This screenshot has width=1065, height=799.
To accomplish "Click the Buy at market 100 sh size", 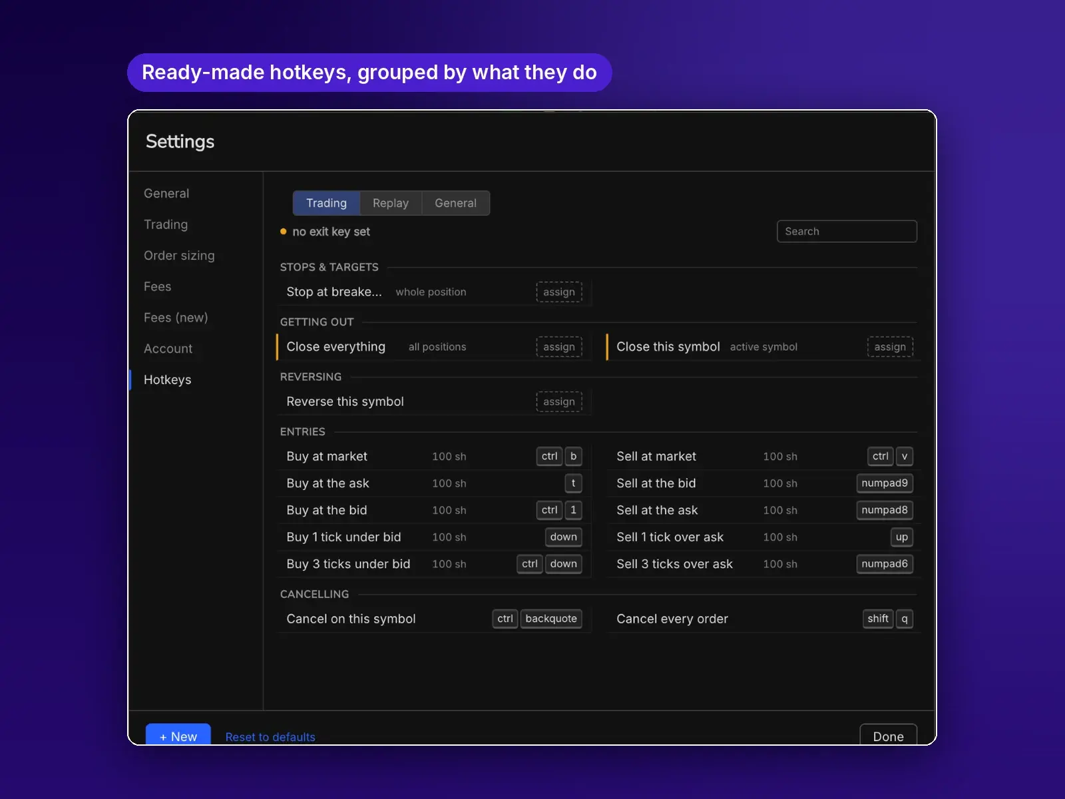I will click(x=449, y=456).
